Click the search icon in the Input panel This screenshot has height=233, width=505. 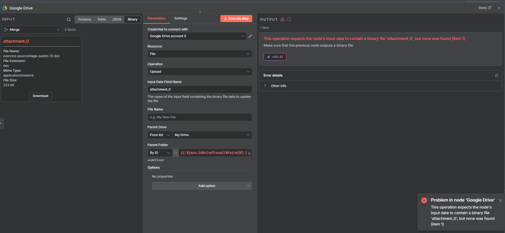(69, 19)
